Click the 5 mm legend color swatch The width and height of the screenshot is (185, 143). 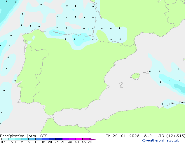pos(32,139)
